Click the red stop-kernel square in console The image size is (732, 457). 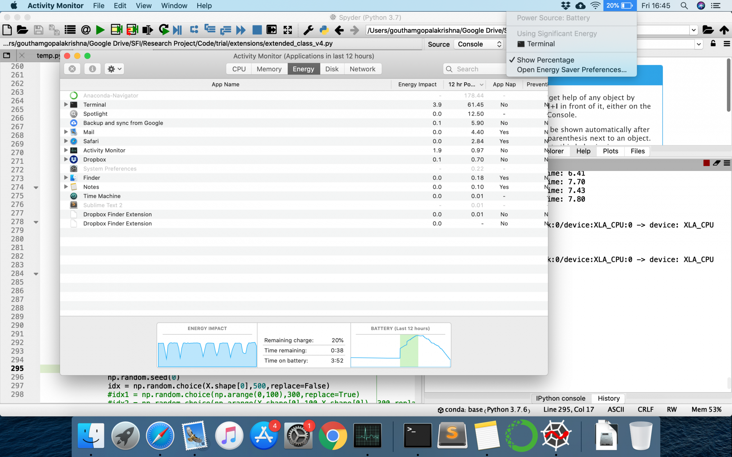(706, 163)
